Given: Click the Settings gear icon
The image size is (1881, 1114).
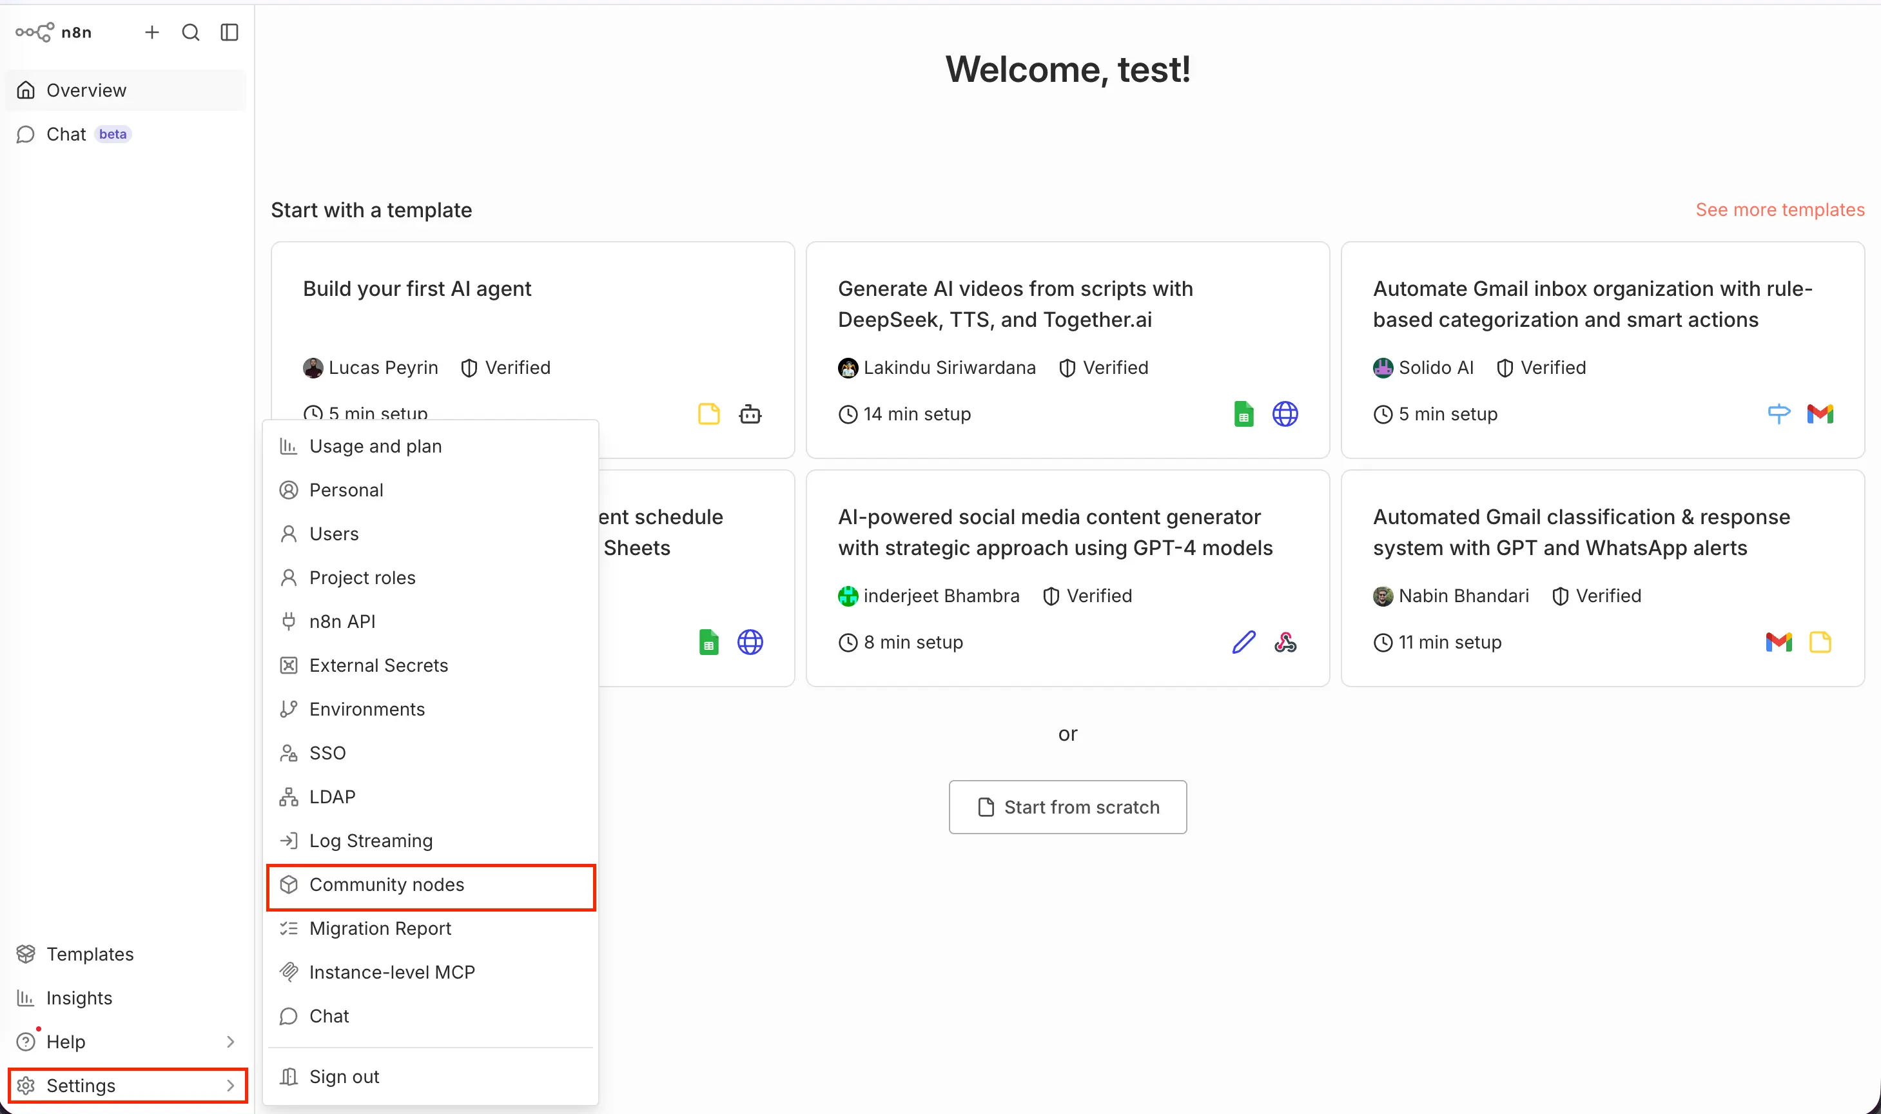Looking at the screenshot, I should pyautogui.click(x=26, y=1086).
